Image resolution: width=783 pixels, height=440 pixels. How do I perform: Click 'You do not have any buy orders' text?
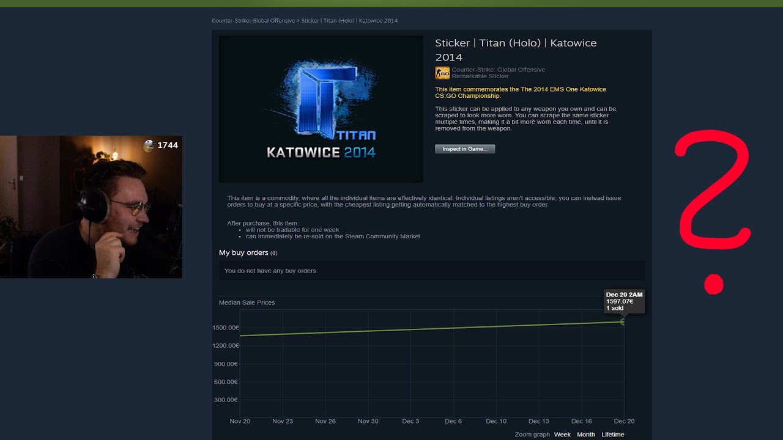click(271, 271)
